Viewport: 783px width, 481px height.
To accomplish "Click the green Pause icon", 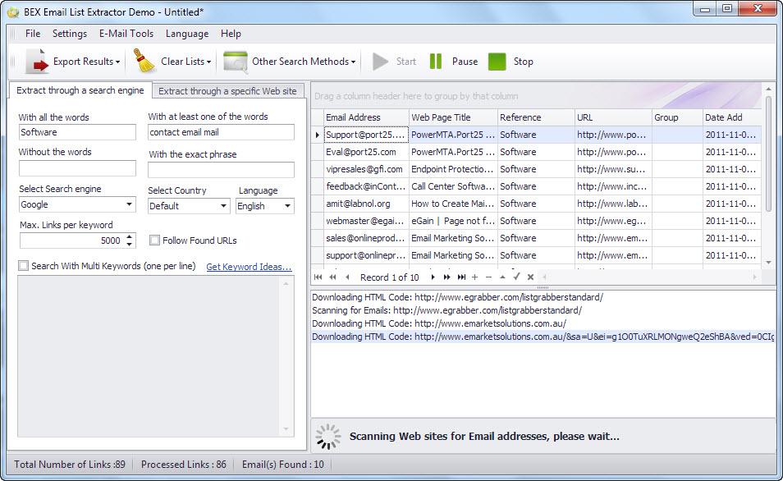I will pyautogui.click(x=436, y=62).
